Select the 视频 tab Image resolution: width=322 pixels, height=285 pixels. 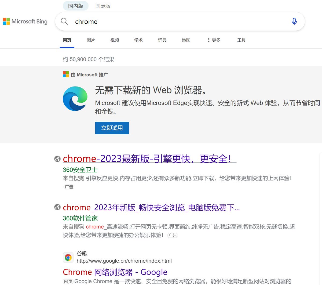pos(115,40)
